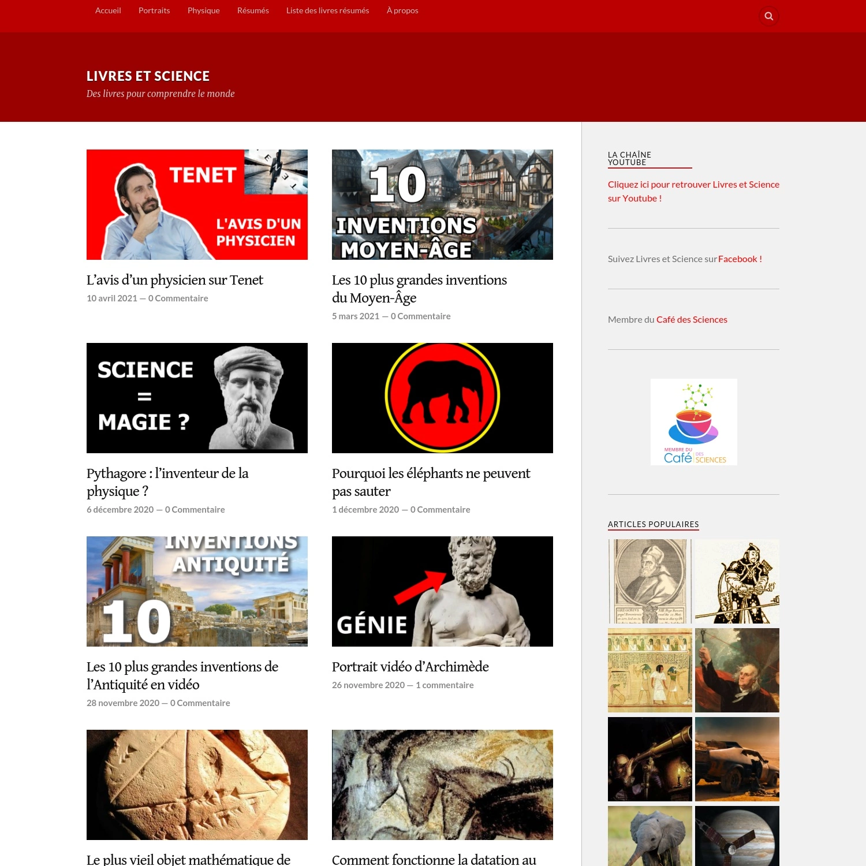This screenshot has height=866, width=866.
Task: Go to Accueil in the top menu
Action: (x=108, y=10)
